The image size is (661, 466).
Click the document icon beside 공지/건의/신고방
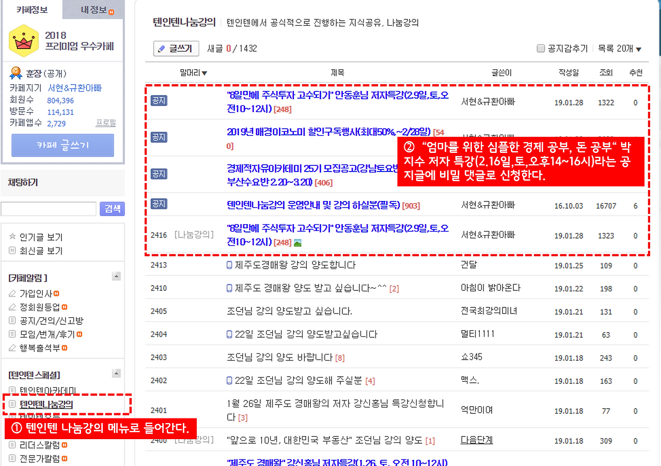click(x=12, y=321)
